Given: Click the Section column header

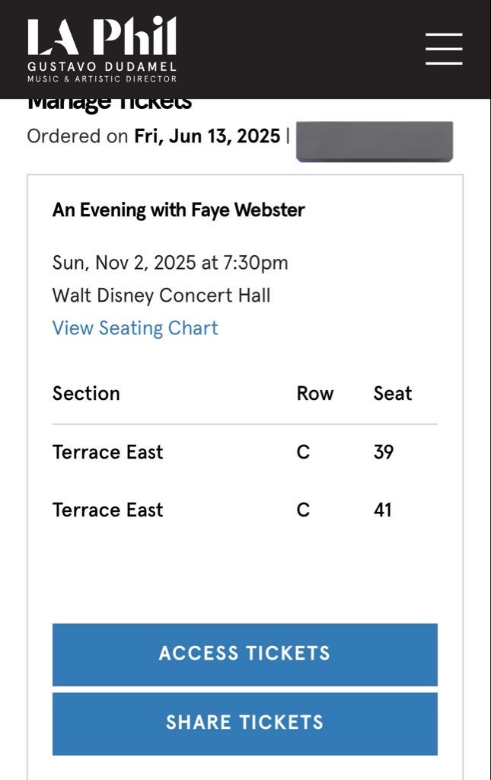Looking at the screenshot, I should pyautogui.click(x=86, y=394).
